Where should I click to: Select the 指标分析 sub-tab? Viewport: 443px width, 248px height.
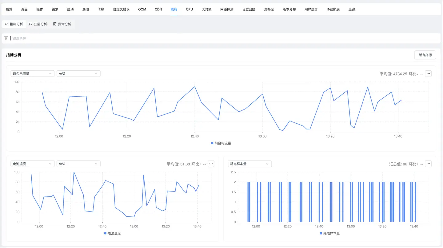point(14,24)
